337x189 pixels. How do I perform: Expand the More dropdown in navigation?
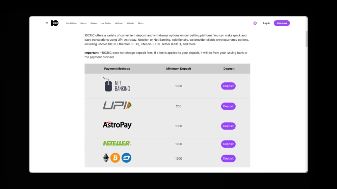tap(141, 23)
